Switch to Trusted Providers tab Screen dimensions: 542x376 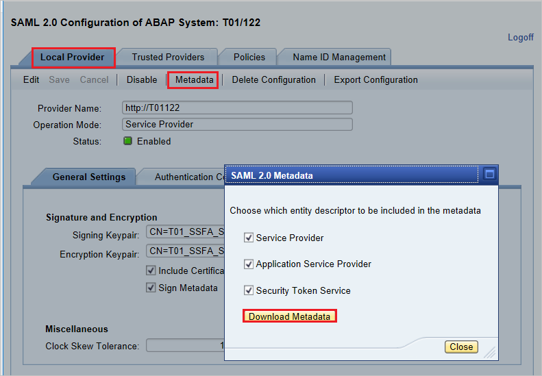(x=168, y=57)
